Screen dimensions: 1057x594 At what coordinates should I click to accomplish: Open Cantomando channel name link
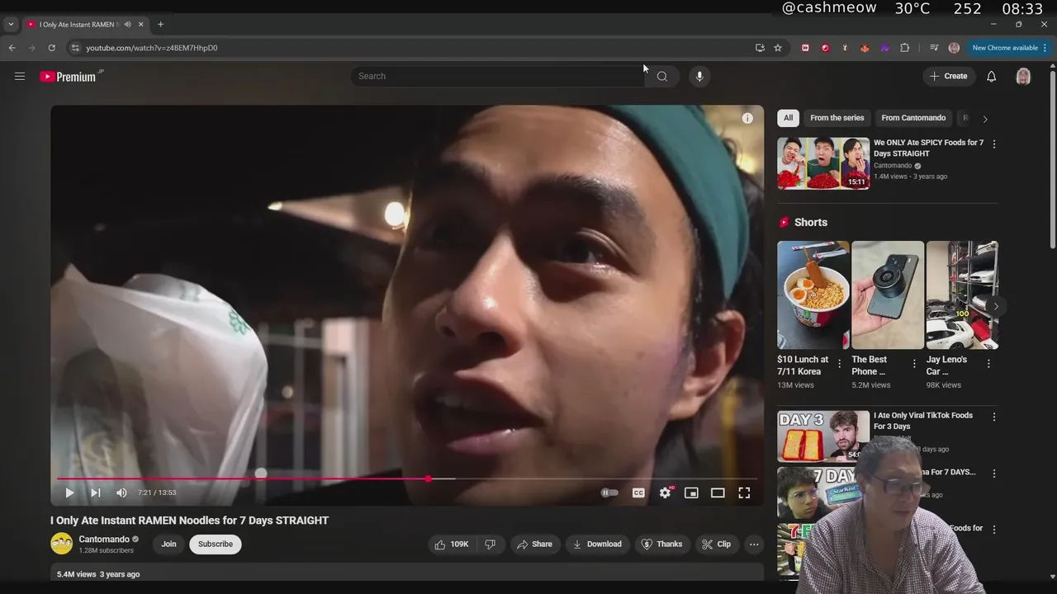click(104, 539)
